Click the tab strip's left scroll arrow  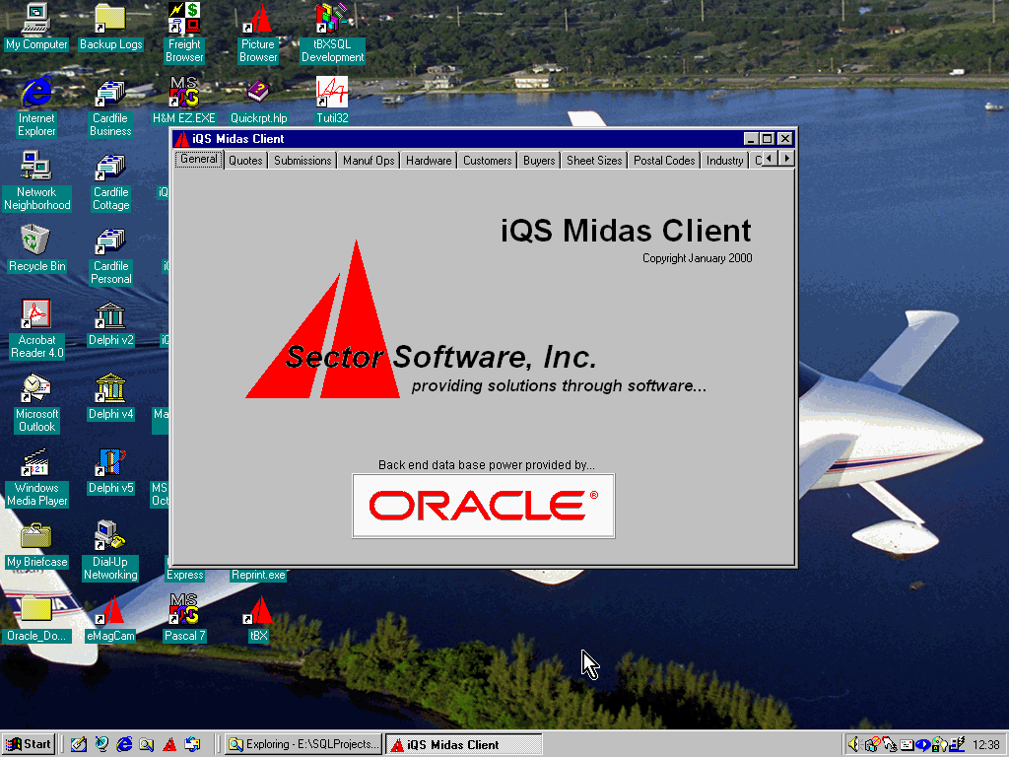point(771,159)
